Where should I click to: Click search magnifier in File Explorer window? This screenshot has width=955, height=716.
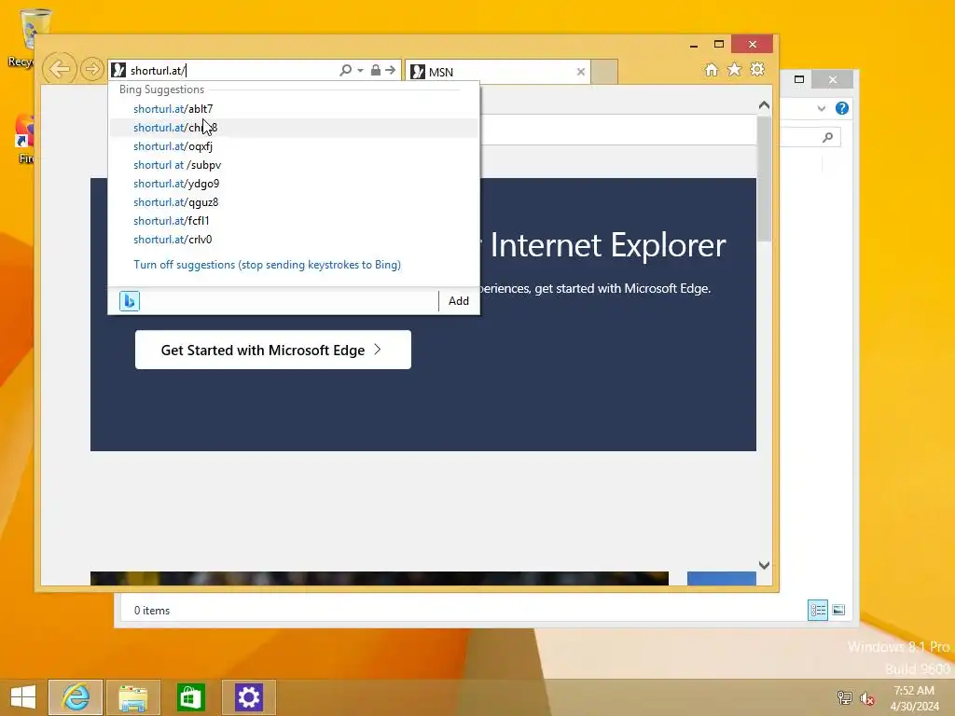point(827,138)
